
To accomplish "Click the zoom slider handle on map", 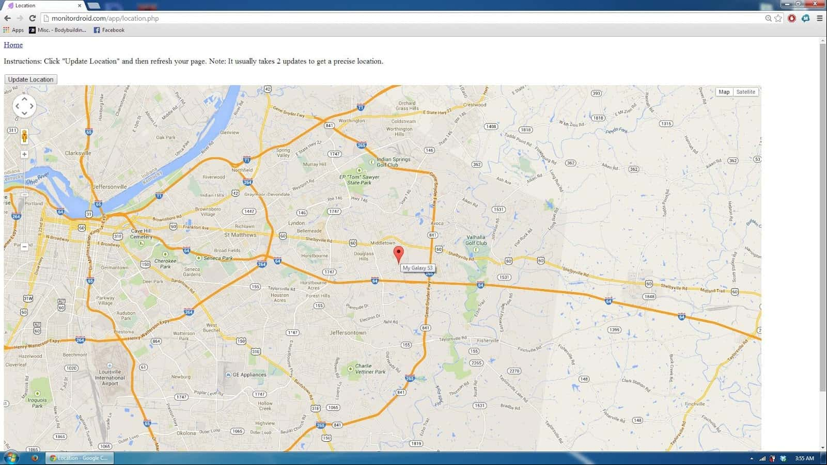I will pyautogui.click(x=24, y=195).
